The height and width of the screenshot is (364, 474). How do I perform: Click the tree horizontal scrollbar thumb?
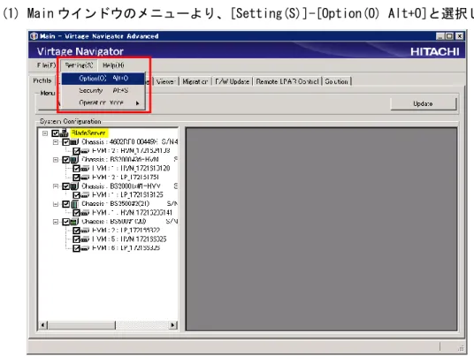[x=81, y=325]
